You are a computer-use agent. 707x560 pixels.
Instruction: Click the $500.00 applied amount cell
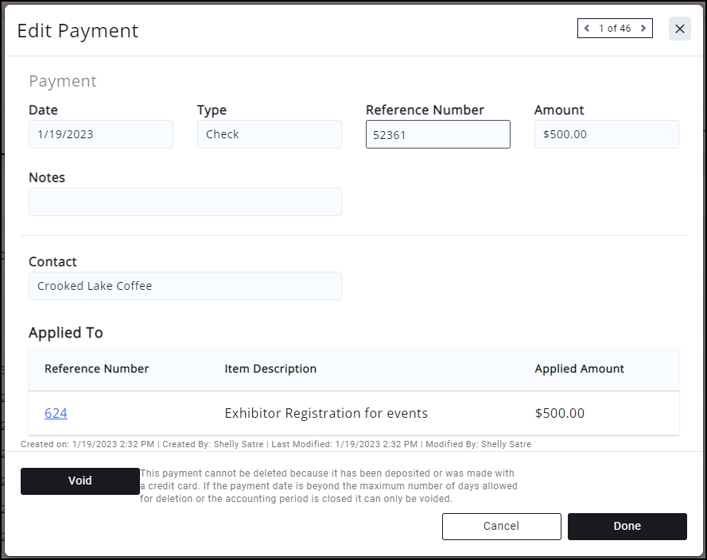[x=560, y=413]
